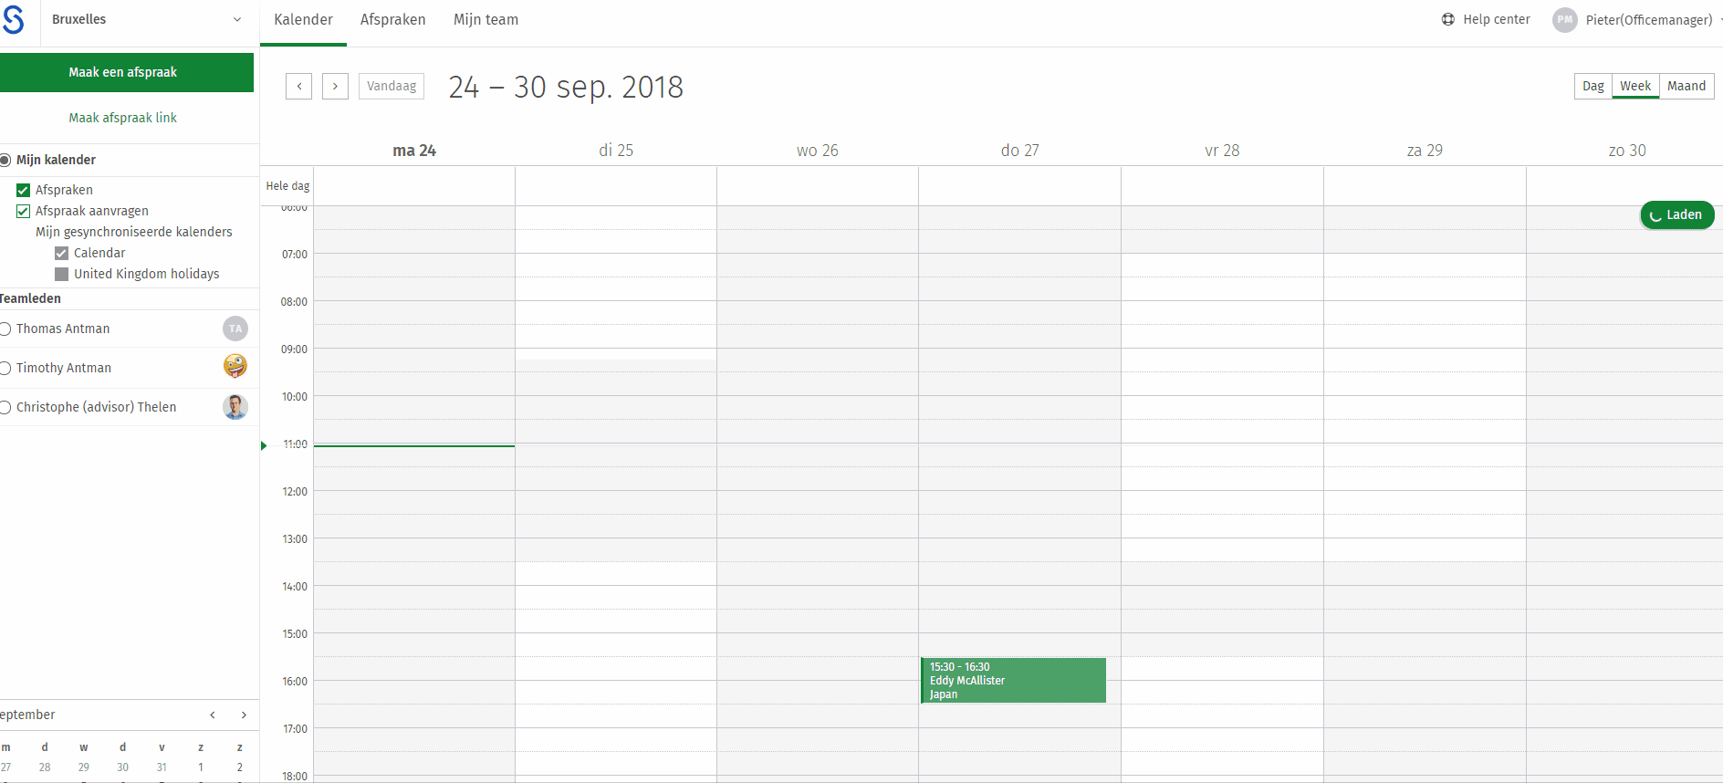Open the Help center icon
Viewport: 1723px width, 783px height.
click(1448, 19)
